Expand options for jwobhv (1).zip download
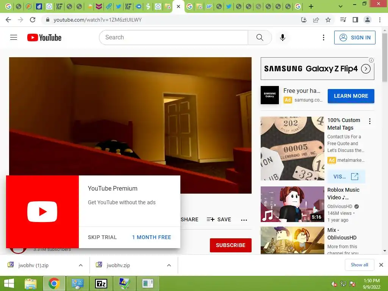The image size is (388, 291). [81, 265]
